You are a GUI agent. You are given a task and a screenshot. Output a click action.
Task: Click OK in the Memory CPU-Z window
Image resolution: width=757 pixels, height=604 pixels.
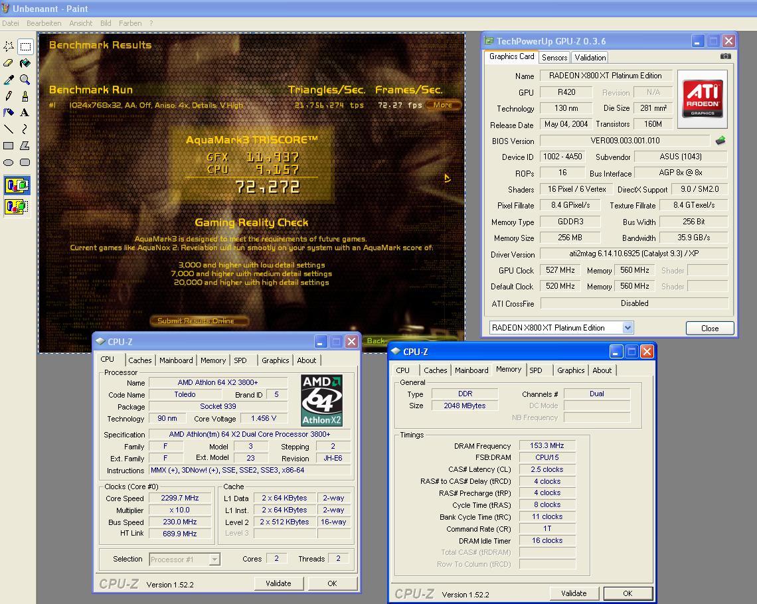click(x=628, y=593)
